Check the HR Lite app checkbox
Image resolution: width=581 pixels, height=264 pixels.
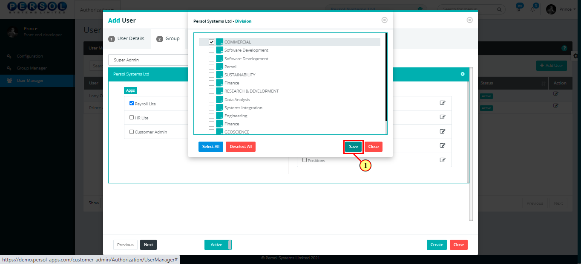click(x=132, y=117)
